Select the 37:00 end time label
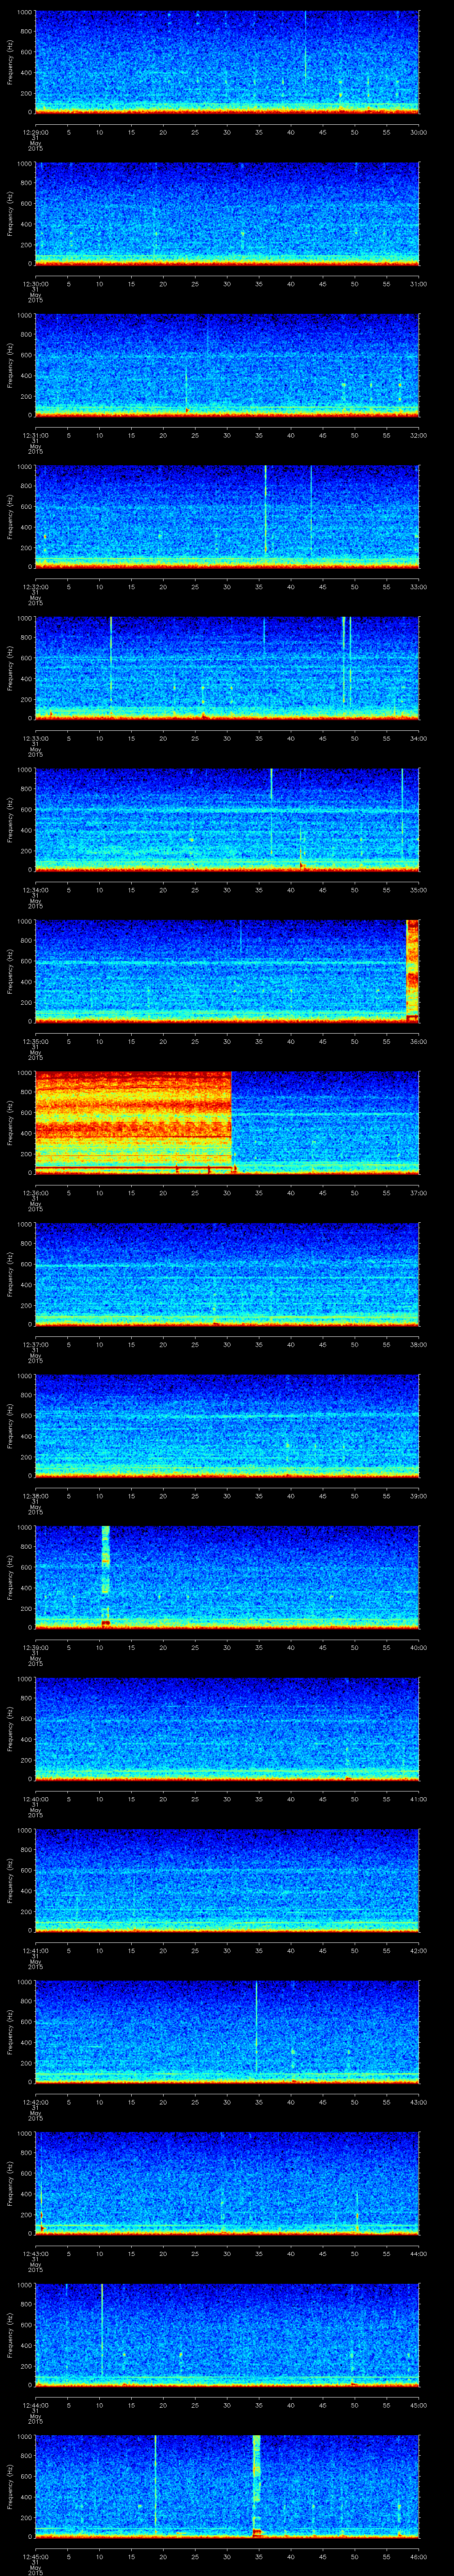This screenshot has width=454, height=2576. click(x=418, y=1193)
